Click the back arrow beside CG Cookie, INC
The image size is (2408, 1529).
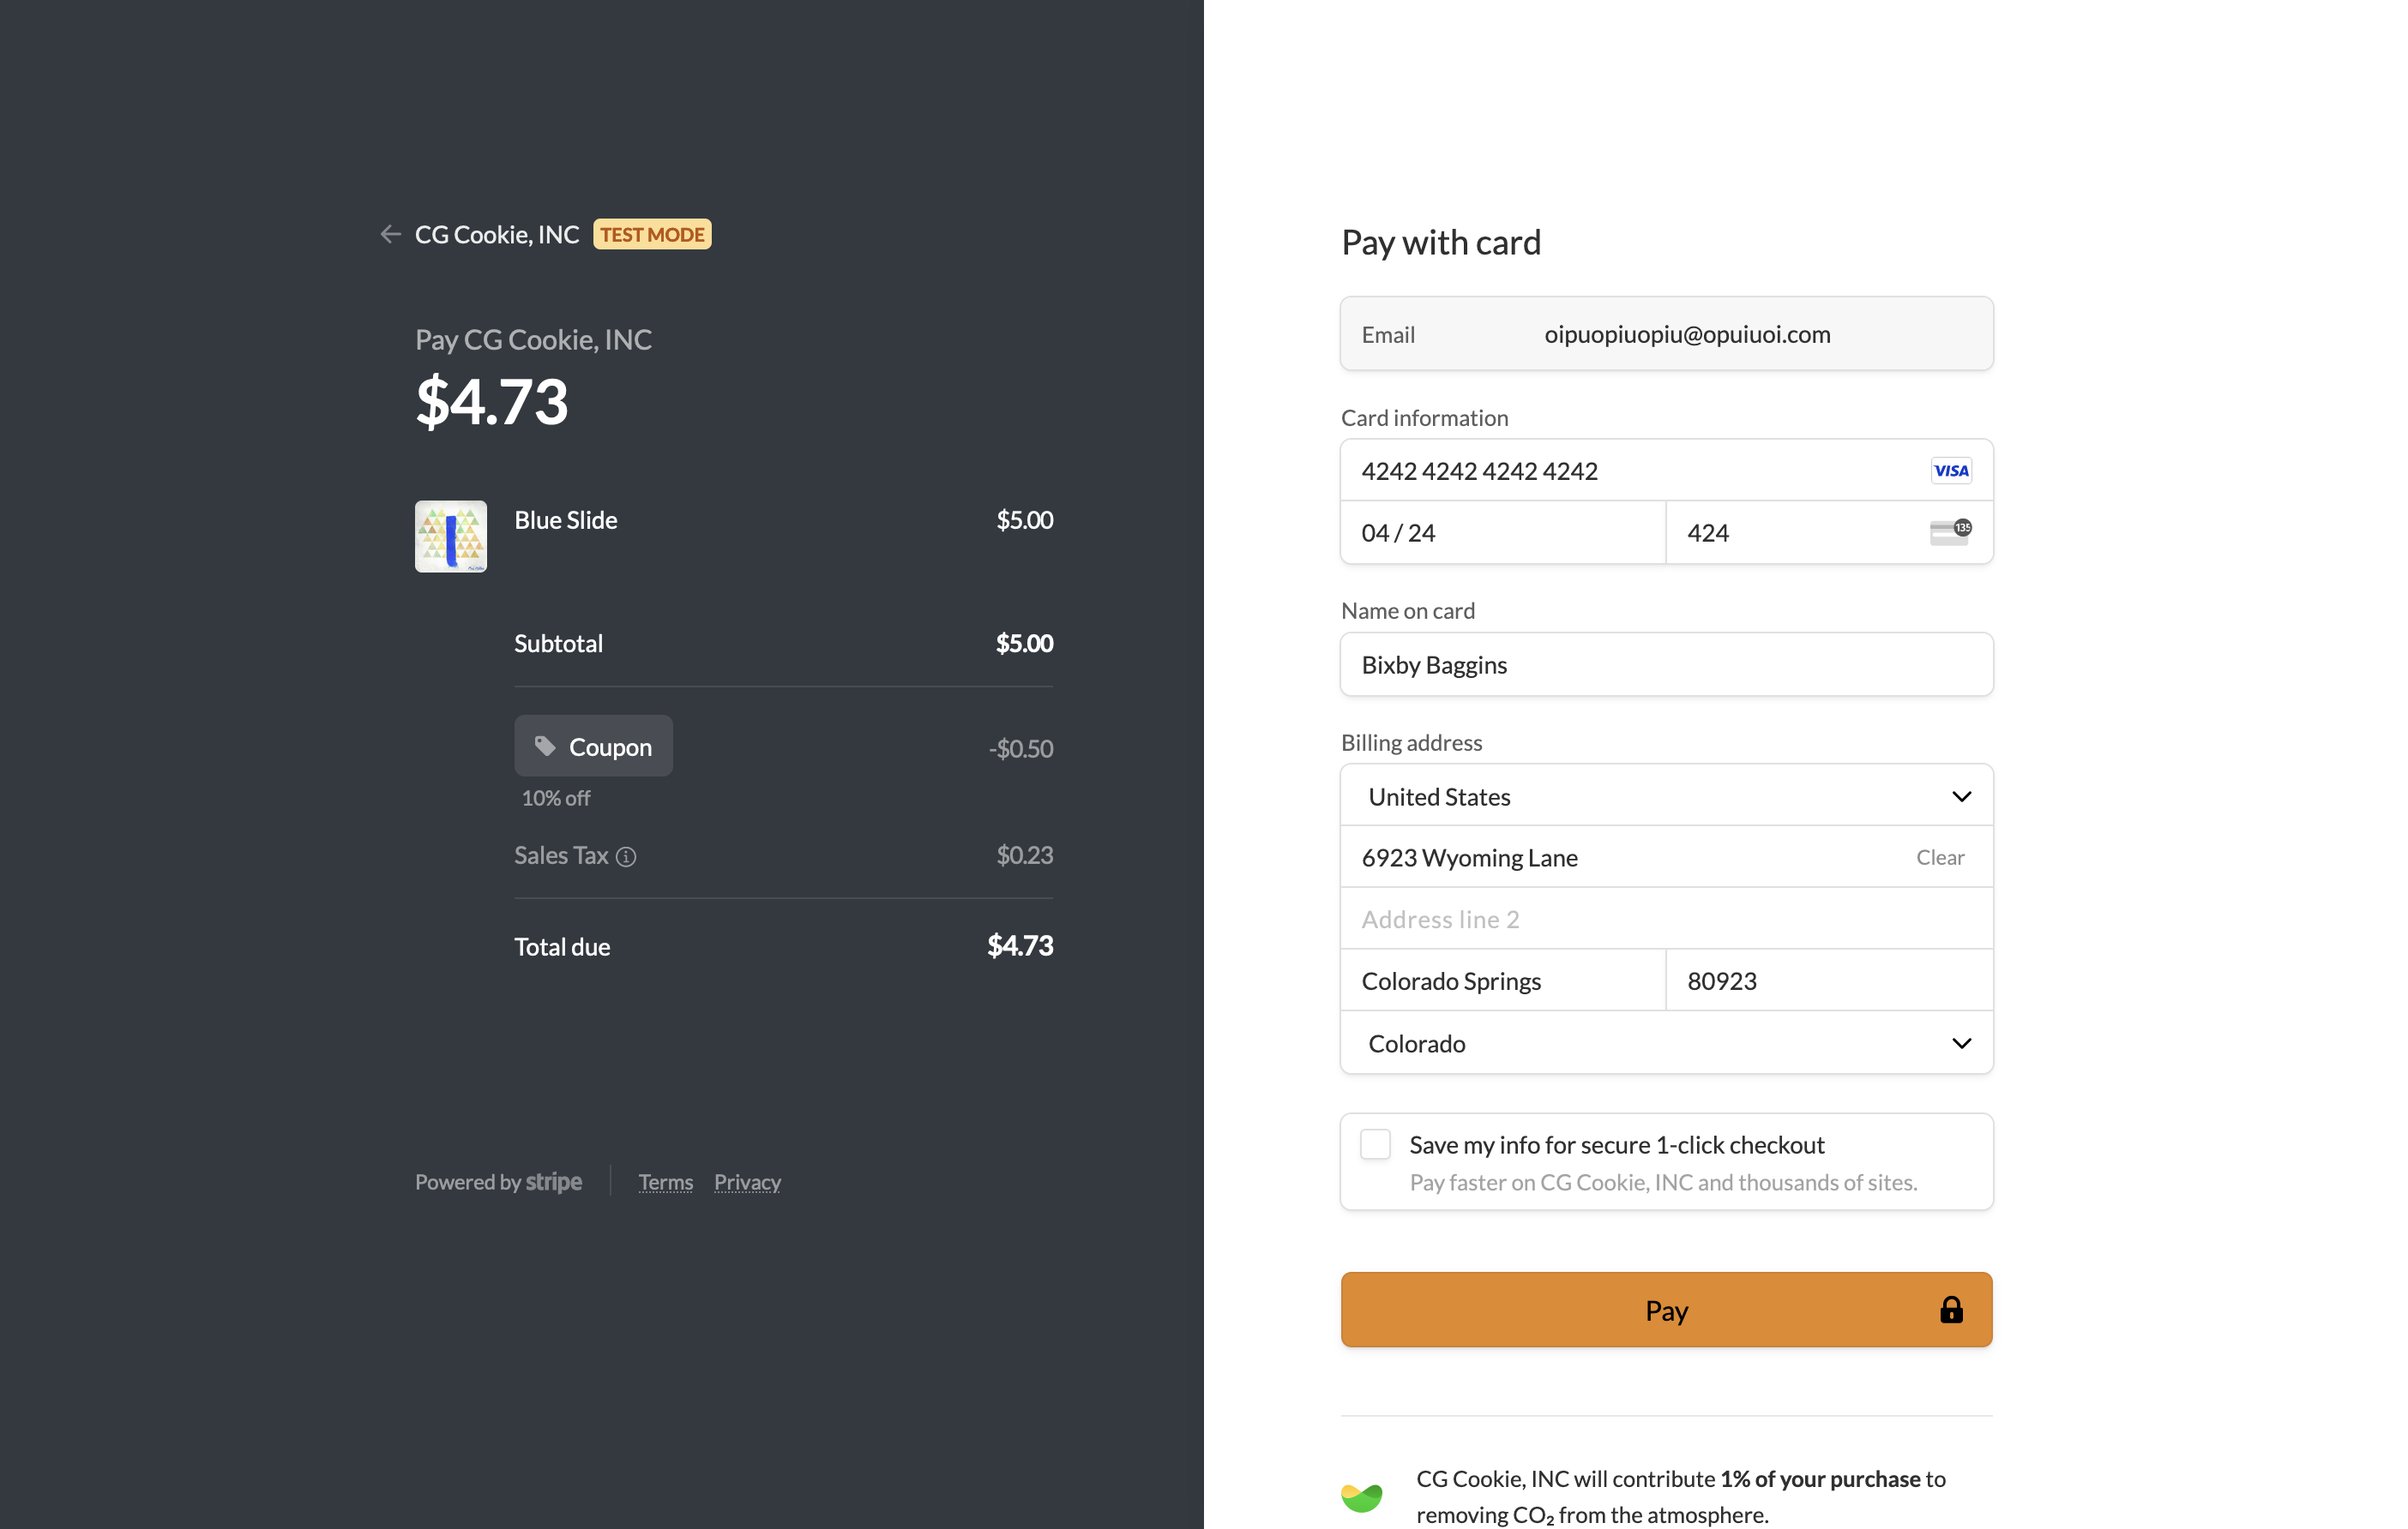(x=390, y=234)
